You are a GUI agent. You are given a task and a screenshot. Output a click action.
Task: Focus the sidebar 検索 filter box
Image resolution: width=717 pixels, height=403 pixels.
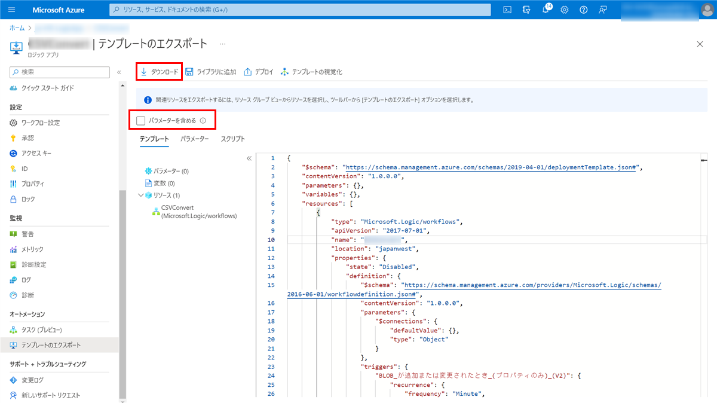tap(60, 72)
